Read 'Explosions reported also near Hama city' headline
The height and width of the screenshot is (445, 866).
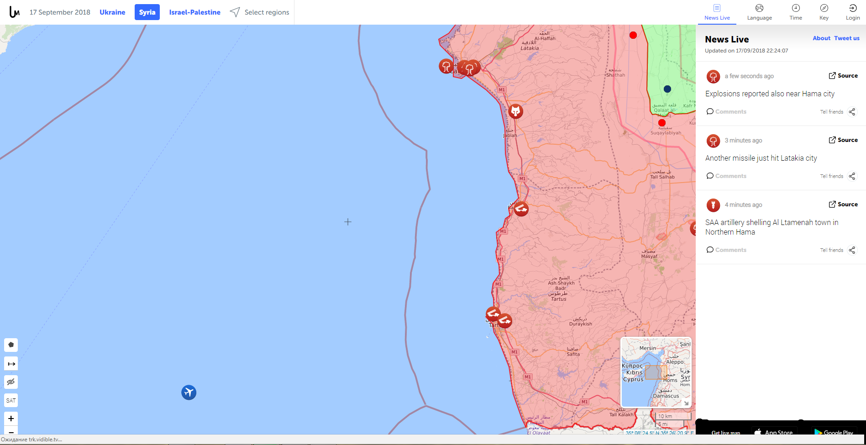pos(770,94)
